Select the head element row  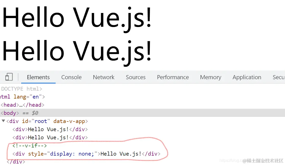[22, 105]
